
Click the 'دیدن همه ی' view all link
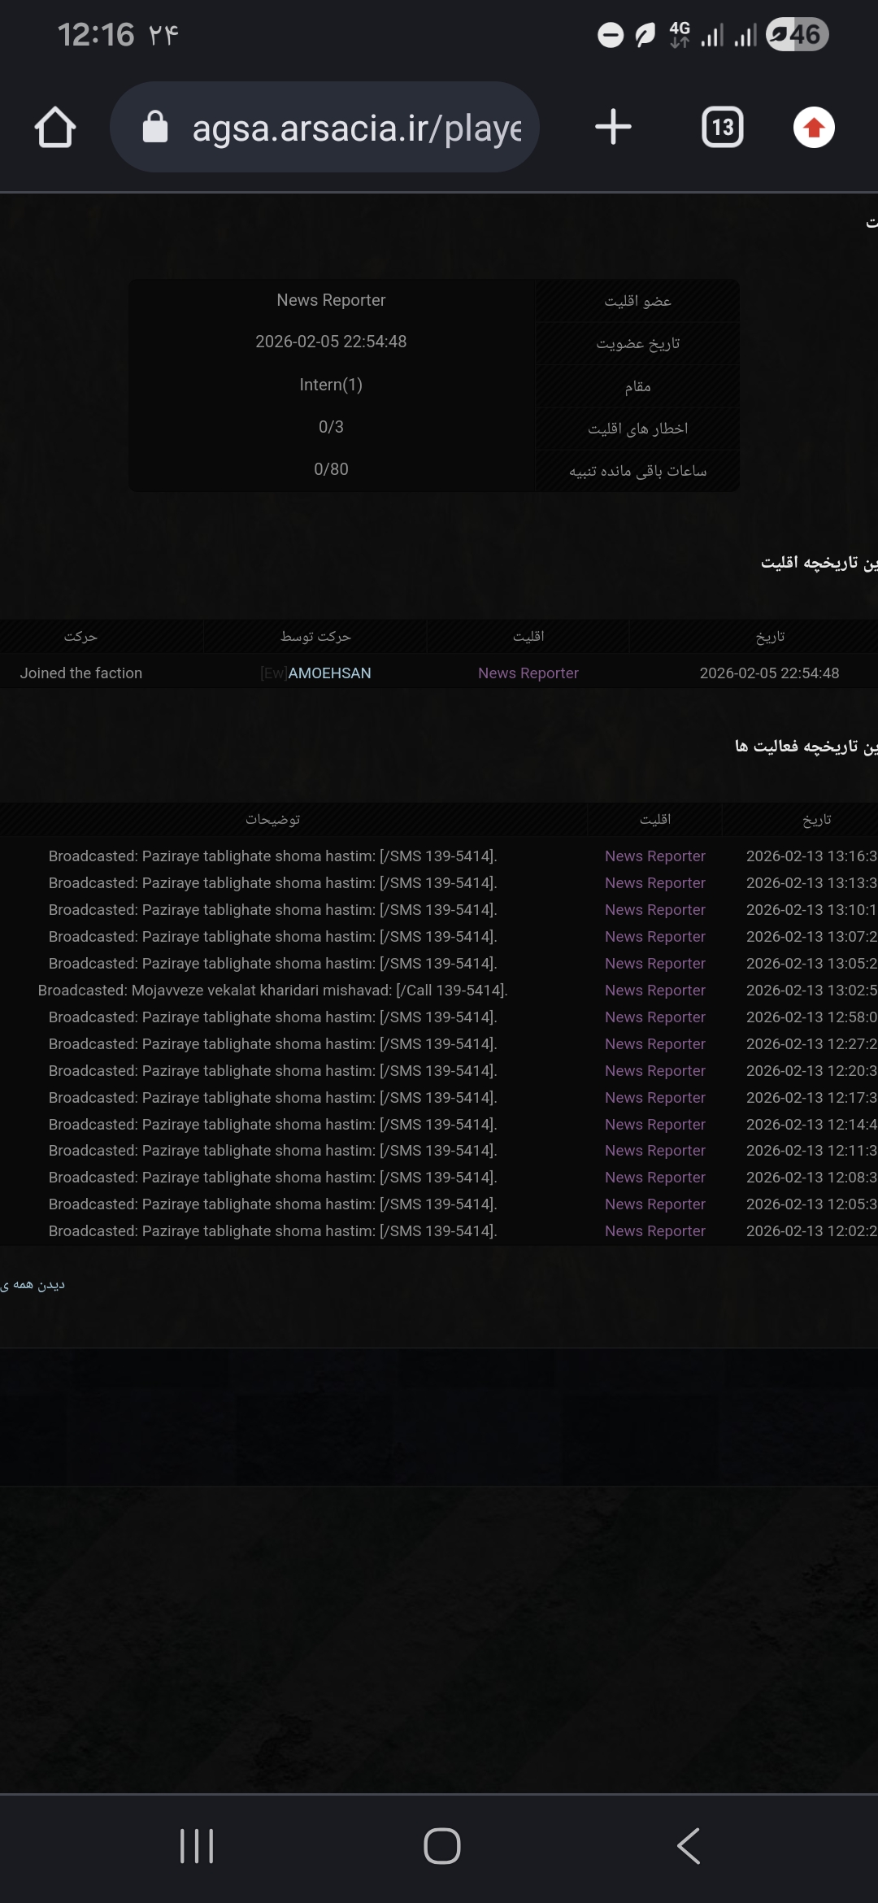[33, 1285]
